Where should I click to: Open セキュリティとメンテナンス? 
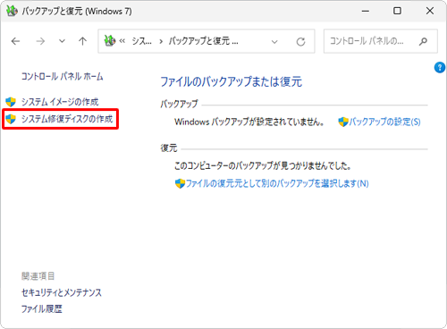tap(62, 292)
